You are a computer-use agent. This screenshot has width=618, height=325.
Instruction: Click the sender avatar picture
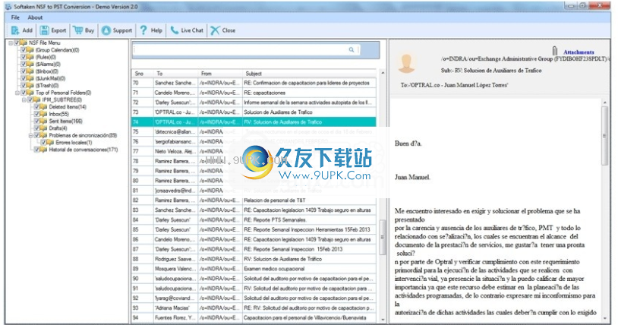[x=406, y=64]
